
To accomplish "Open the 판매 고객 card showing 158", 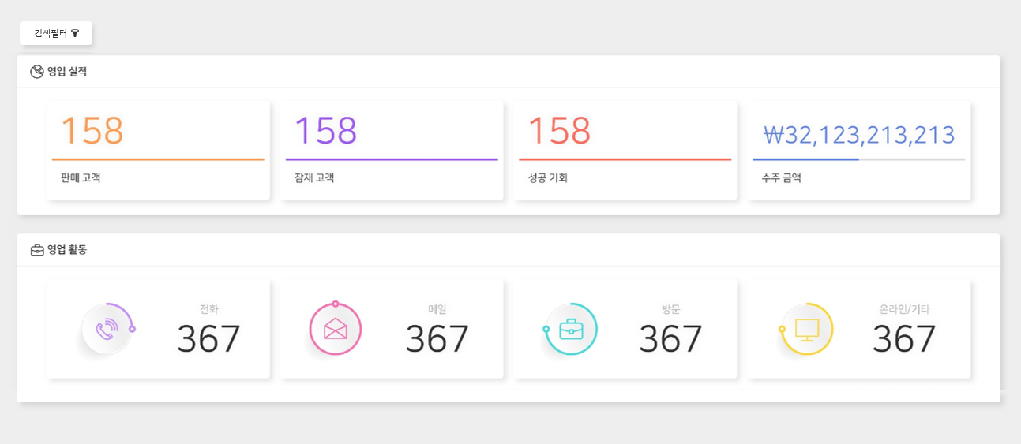I will click(158, 150).
